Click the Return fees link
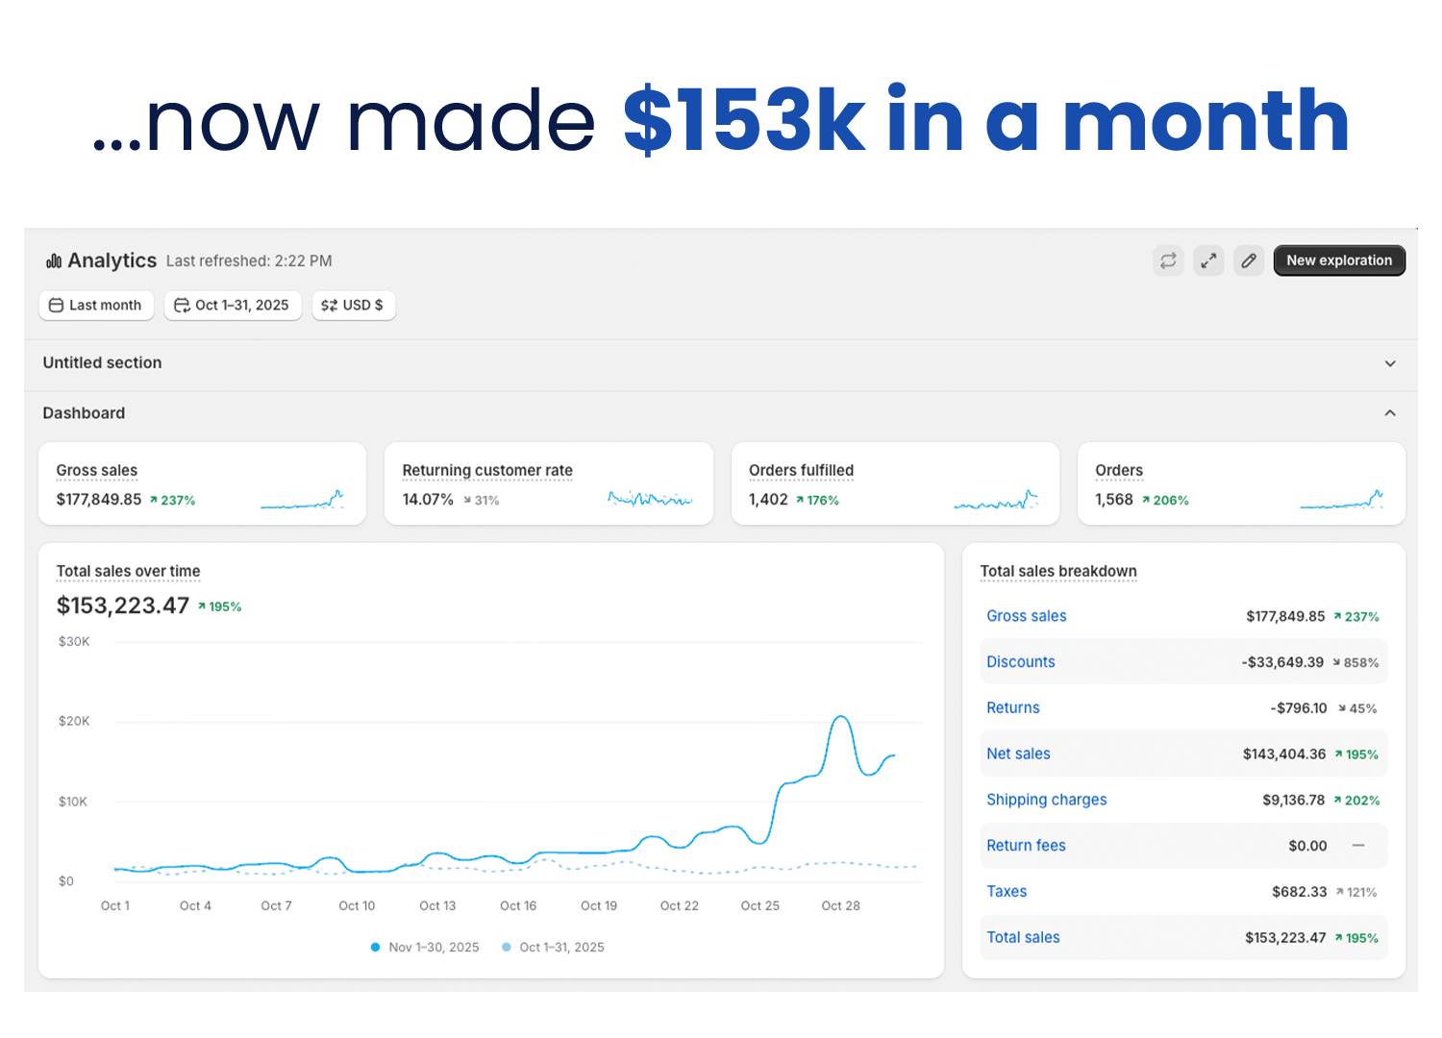Image resolution: width=1442 pixels, height=1038 pixels. tap(1027, 846)
